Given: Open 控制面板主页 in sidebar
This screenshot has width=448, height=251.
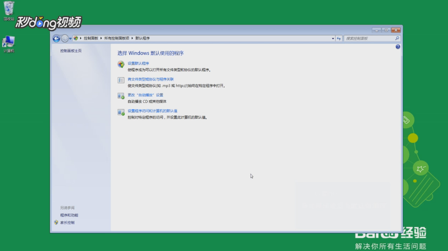Looking at the screenshot, I should [71, 50].
